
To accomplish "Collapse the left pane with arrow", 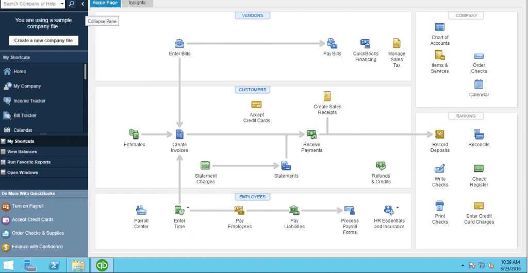I will 83,4.
